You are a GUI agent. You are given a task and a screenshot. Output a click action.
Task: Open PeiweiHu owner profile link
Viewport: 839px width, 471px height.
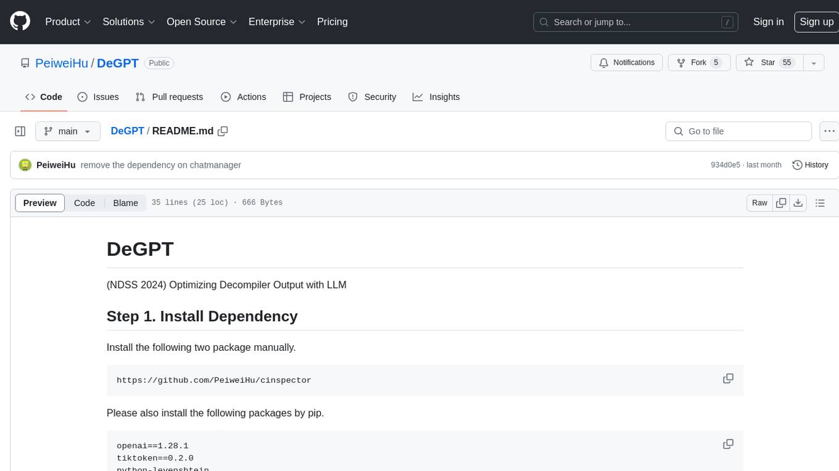62,63
